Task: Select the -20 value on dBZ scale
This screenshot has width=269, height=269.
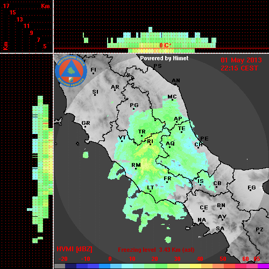Action: click(63, 259)
